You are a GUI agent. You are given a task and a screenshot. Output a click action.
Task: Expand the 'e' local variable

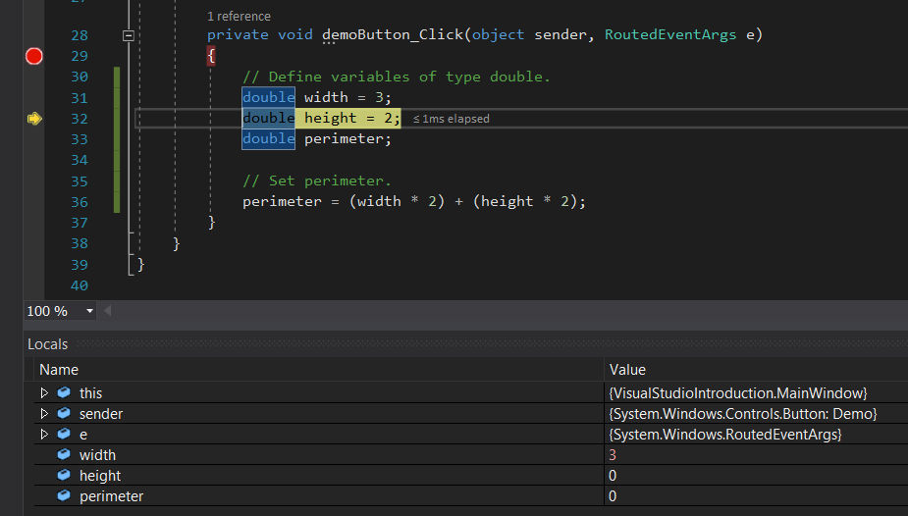pyautogui.click(x=44, y=435)
